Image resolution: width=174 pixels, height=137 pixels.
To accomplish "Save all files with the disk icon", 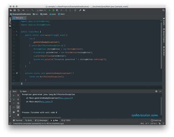I will [15, 10].
